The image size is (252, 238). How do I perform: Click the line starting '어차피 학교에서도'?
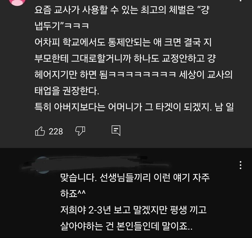click(123, 42)
